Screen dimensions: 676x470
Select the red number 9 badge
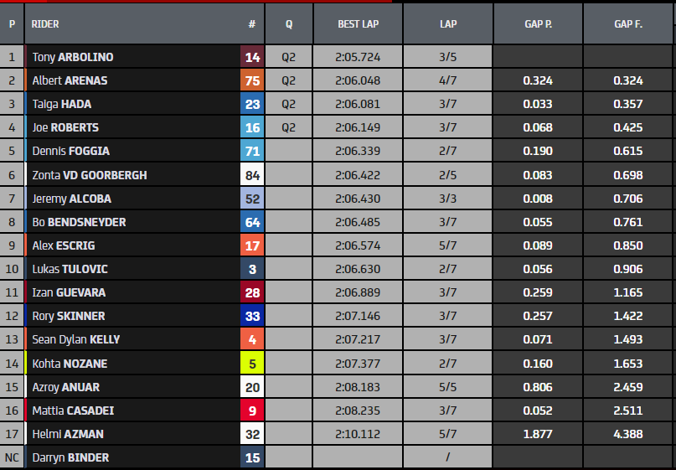(x=252, y=411)
